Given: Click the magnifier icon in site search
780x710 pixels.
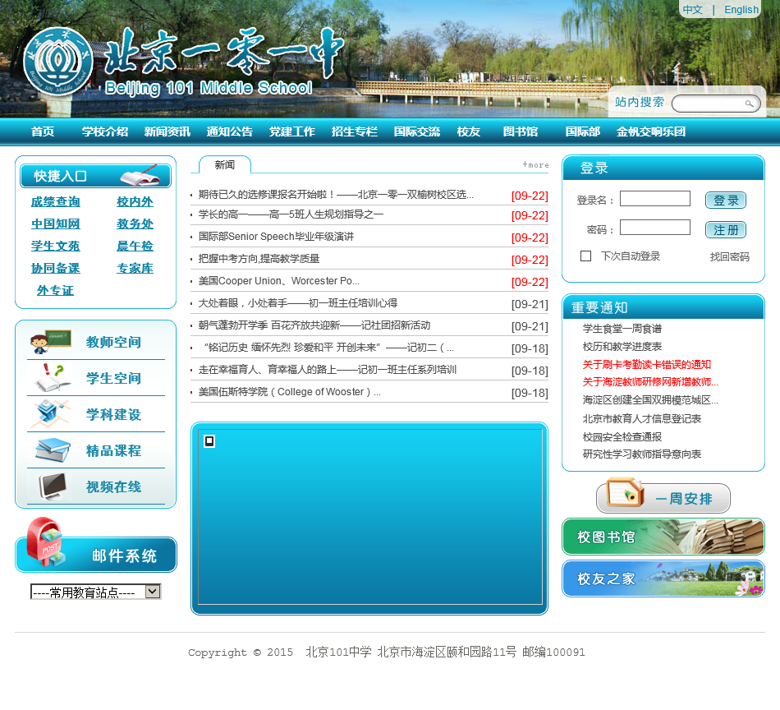Looking at the screenshot, I should point(749,104).
